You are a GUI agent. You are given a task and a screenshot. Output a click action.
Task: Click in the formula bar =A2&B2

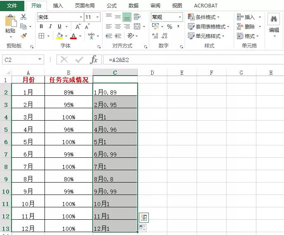click(193, 60)
